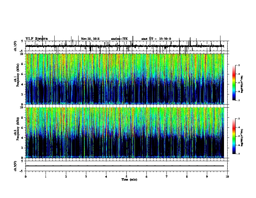
Task: Click the ch.2 spectrogram color scale bar
Action: point(234,136)
